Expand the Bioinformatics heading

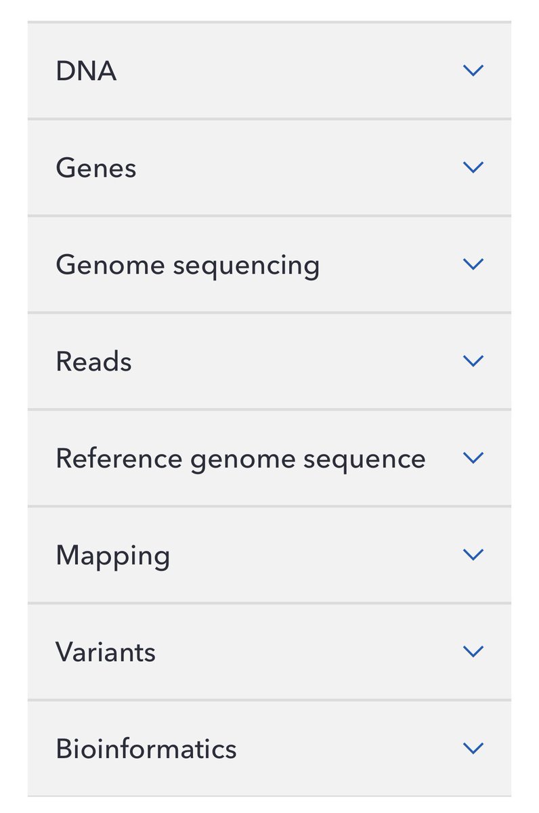(146, 749)
